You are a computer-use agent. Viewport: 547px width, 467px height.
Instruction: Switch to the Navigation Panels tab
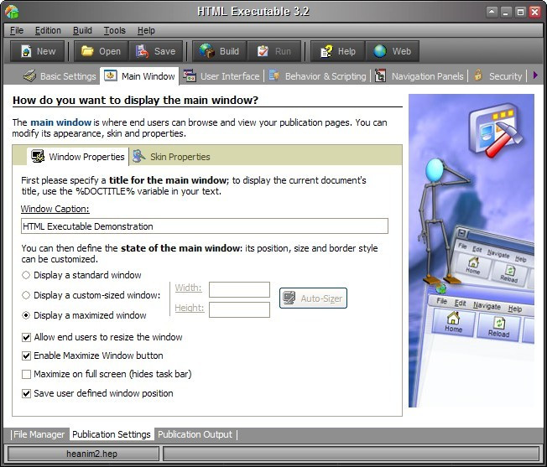(427, 76)
